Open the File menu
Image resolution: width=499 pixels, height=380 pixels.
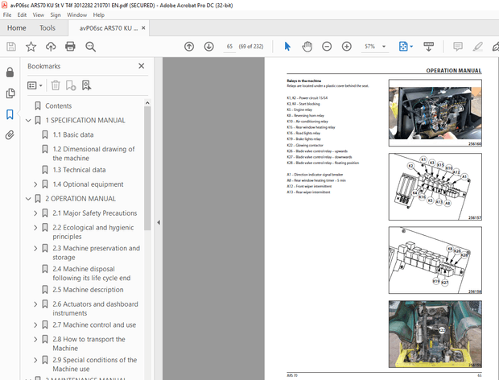[7, 15]
